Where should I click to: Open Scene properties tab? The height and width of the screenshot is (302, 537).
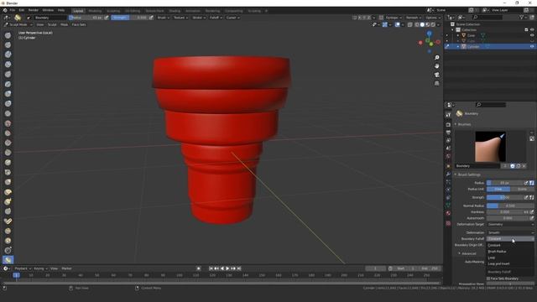[448, 148]
